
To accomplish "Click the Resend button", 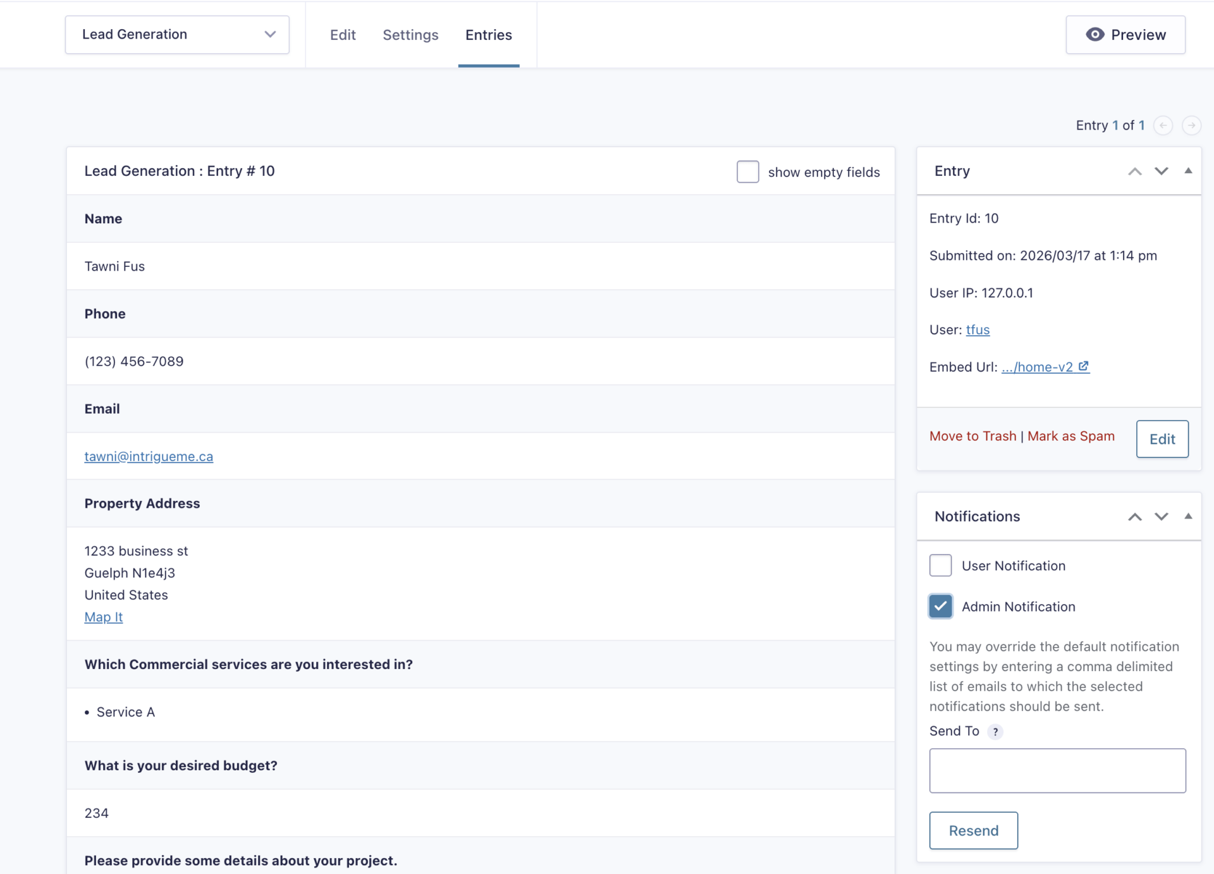I will coord(973,830).
